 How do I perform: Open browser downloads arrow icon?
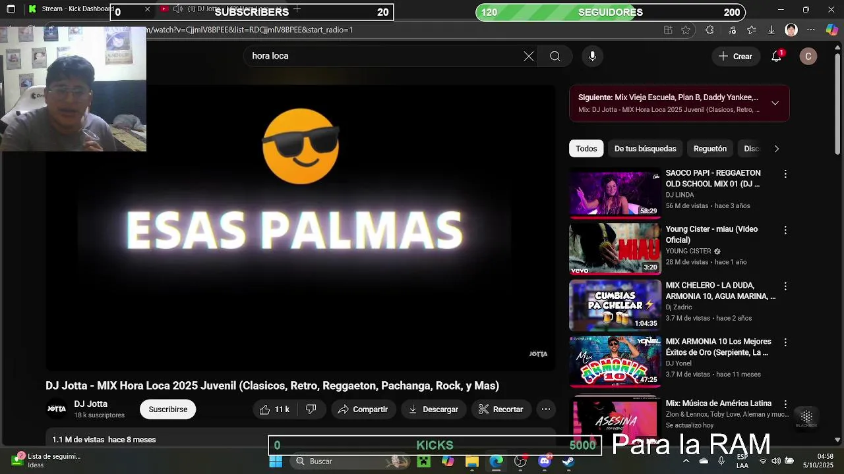pos(771,30)
